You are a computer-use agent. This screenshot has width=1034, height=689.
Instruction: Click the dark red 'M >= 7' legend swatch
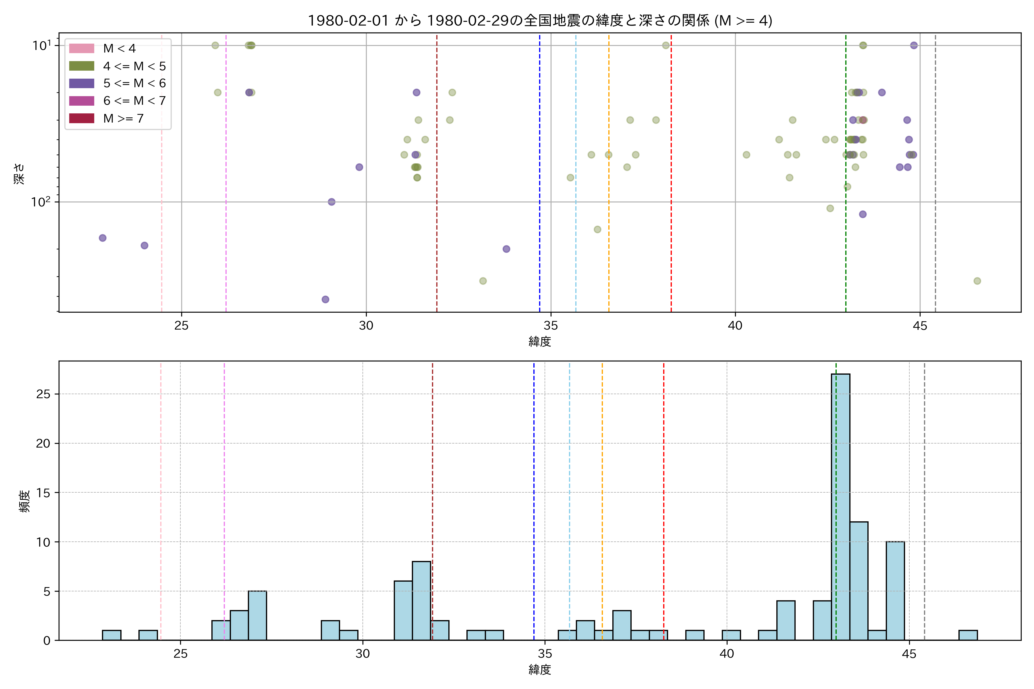(81, 118)
